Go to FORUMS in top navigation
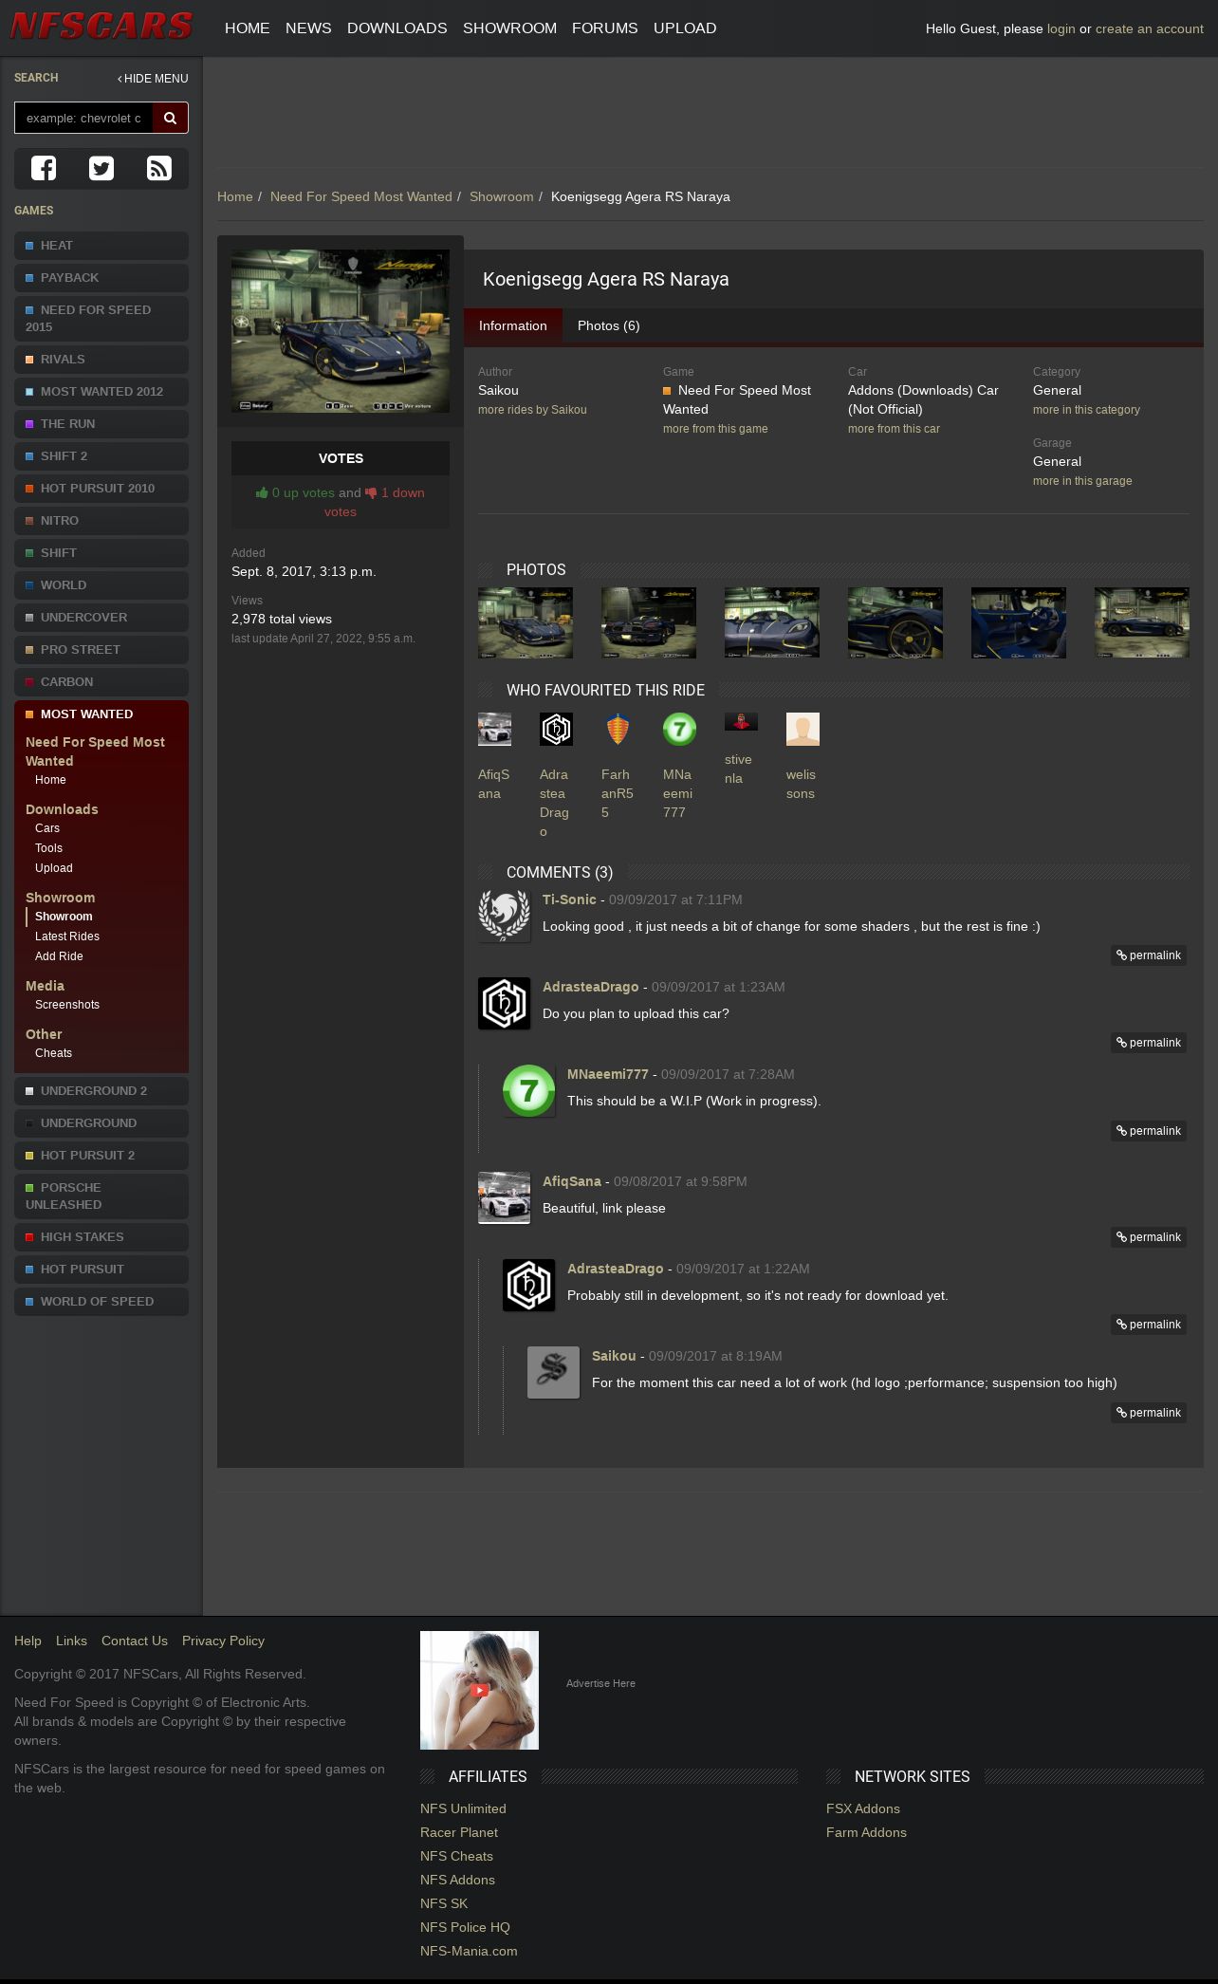Viewport: 1218px width, 1984px height. click(x=604, y=28)
